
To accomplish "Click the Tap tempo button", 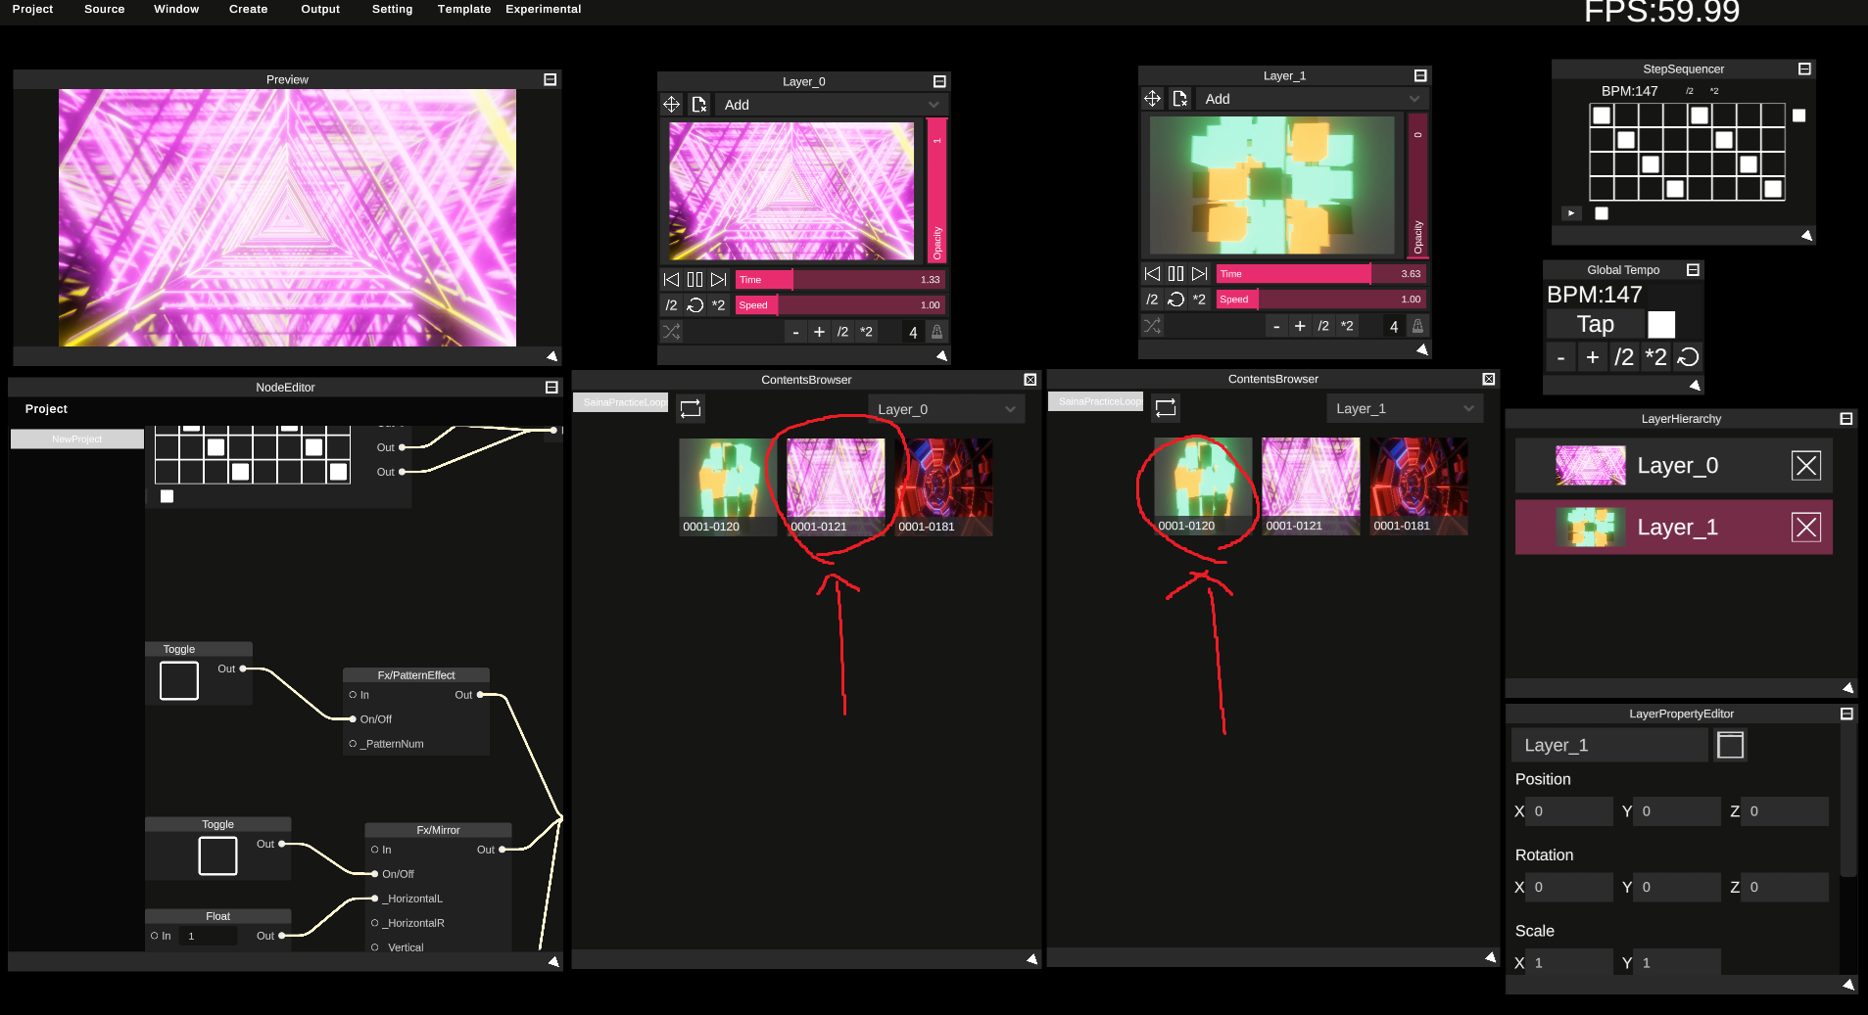I will 1595,324.
